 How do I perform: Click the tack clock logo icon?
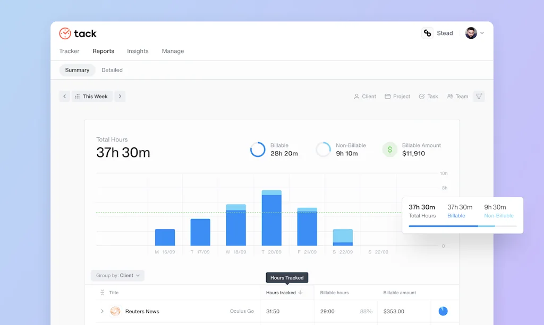coord(65,33)
